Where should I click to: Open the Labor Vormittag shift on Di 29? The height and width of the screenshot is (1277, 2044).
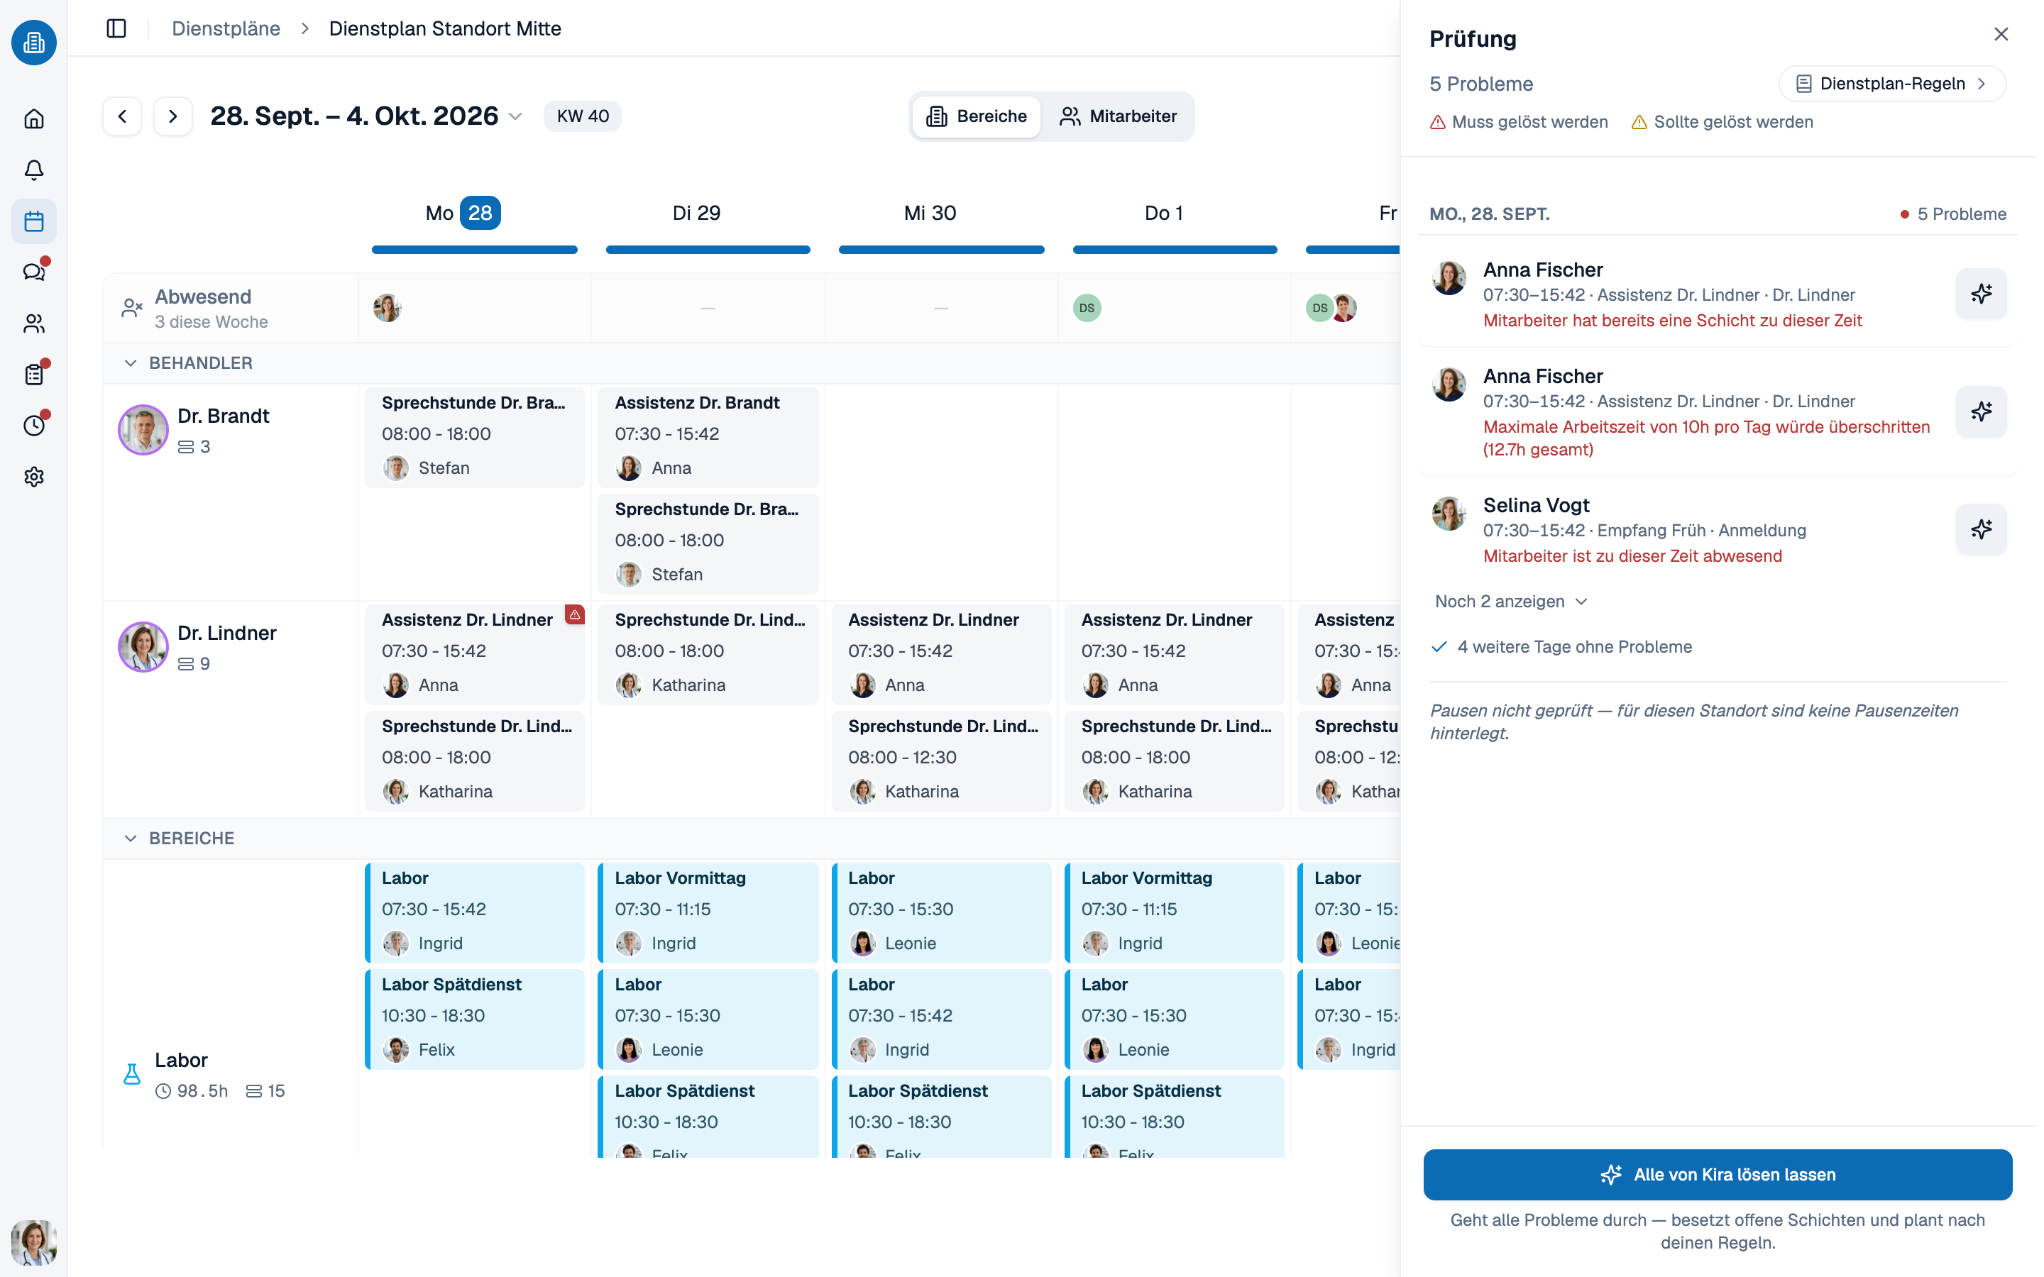708,912
